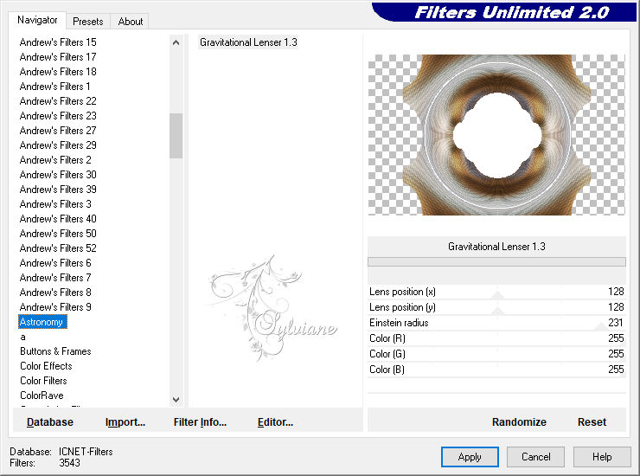Click Einstein radius value 231
The image size is (640, 476).
616,323
